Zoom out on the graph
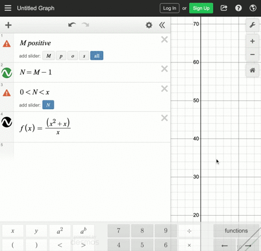This screenshot has width=261, height=251. pyautogui.click(x=252, y=54)
